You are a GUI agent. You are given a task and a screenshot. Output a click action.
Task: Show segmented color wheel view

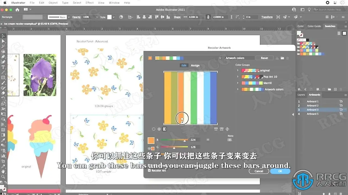click(x=159, y=129)
